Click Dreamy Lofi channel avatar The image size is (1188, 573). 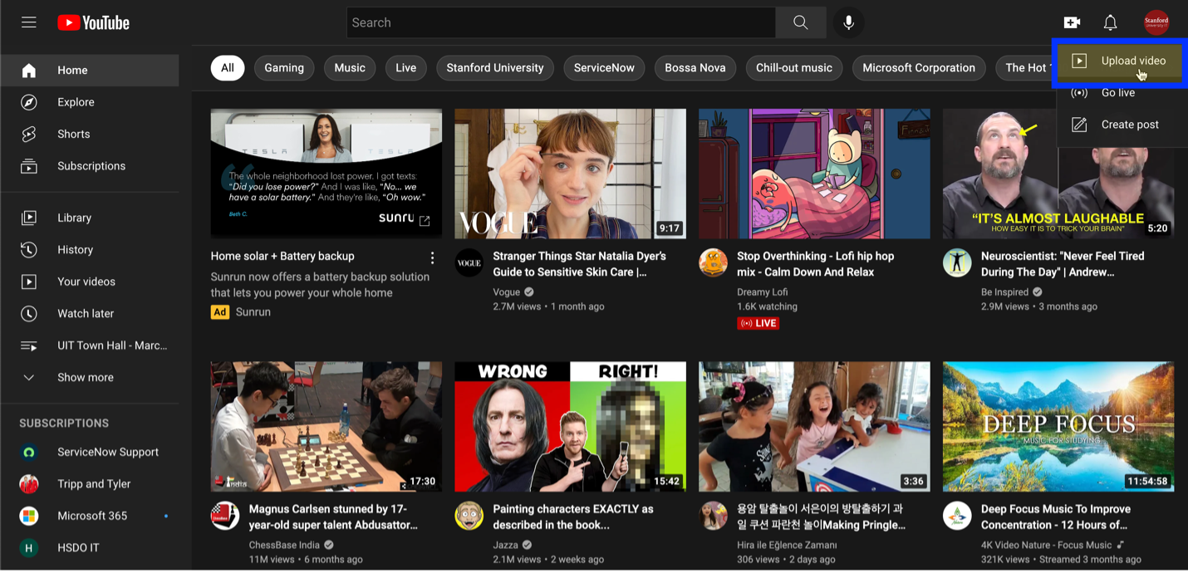[713, 262]
